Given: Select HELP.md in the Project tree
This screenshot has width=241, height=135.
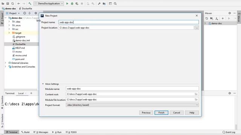Looking at the screenshot, I should pos(18,48).
